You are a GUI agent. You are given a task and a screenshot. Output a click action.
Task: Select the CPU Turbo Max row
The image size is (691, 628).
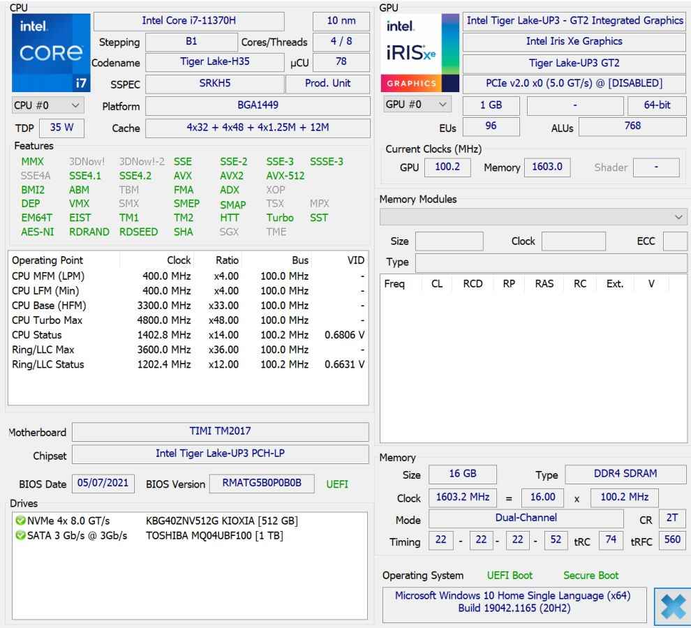click(188, 320)
